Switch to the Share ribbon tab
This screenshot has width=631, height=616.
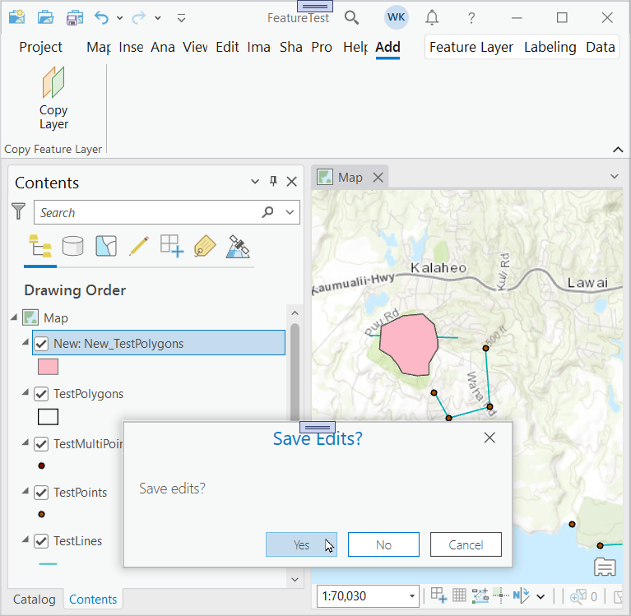click(x=291, y=47)
